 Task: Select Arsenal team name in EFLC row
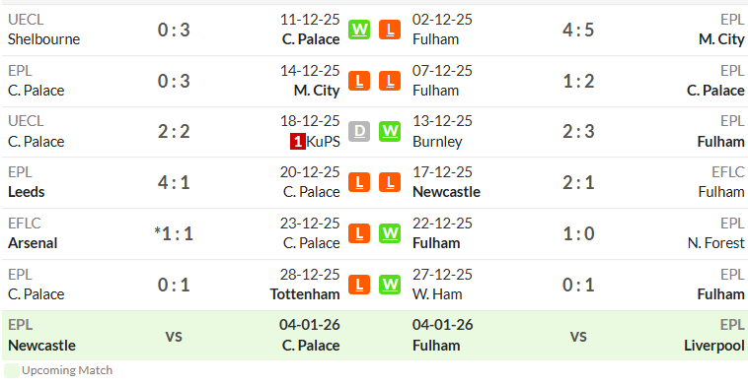pyautogui.click(x=33, y=243)
